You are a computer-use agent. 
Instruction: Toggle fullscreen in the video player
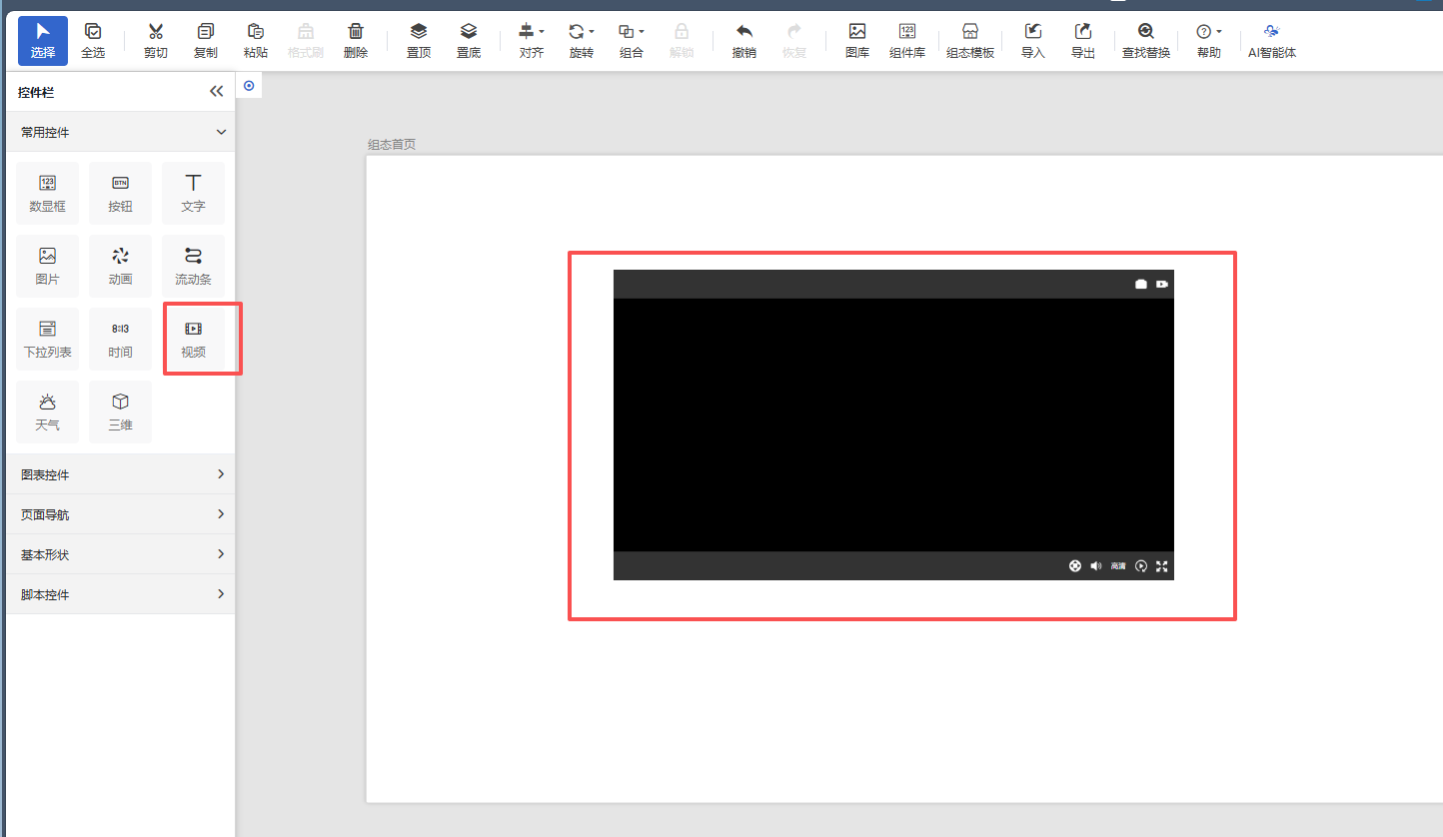tap(1162, 566)
